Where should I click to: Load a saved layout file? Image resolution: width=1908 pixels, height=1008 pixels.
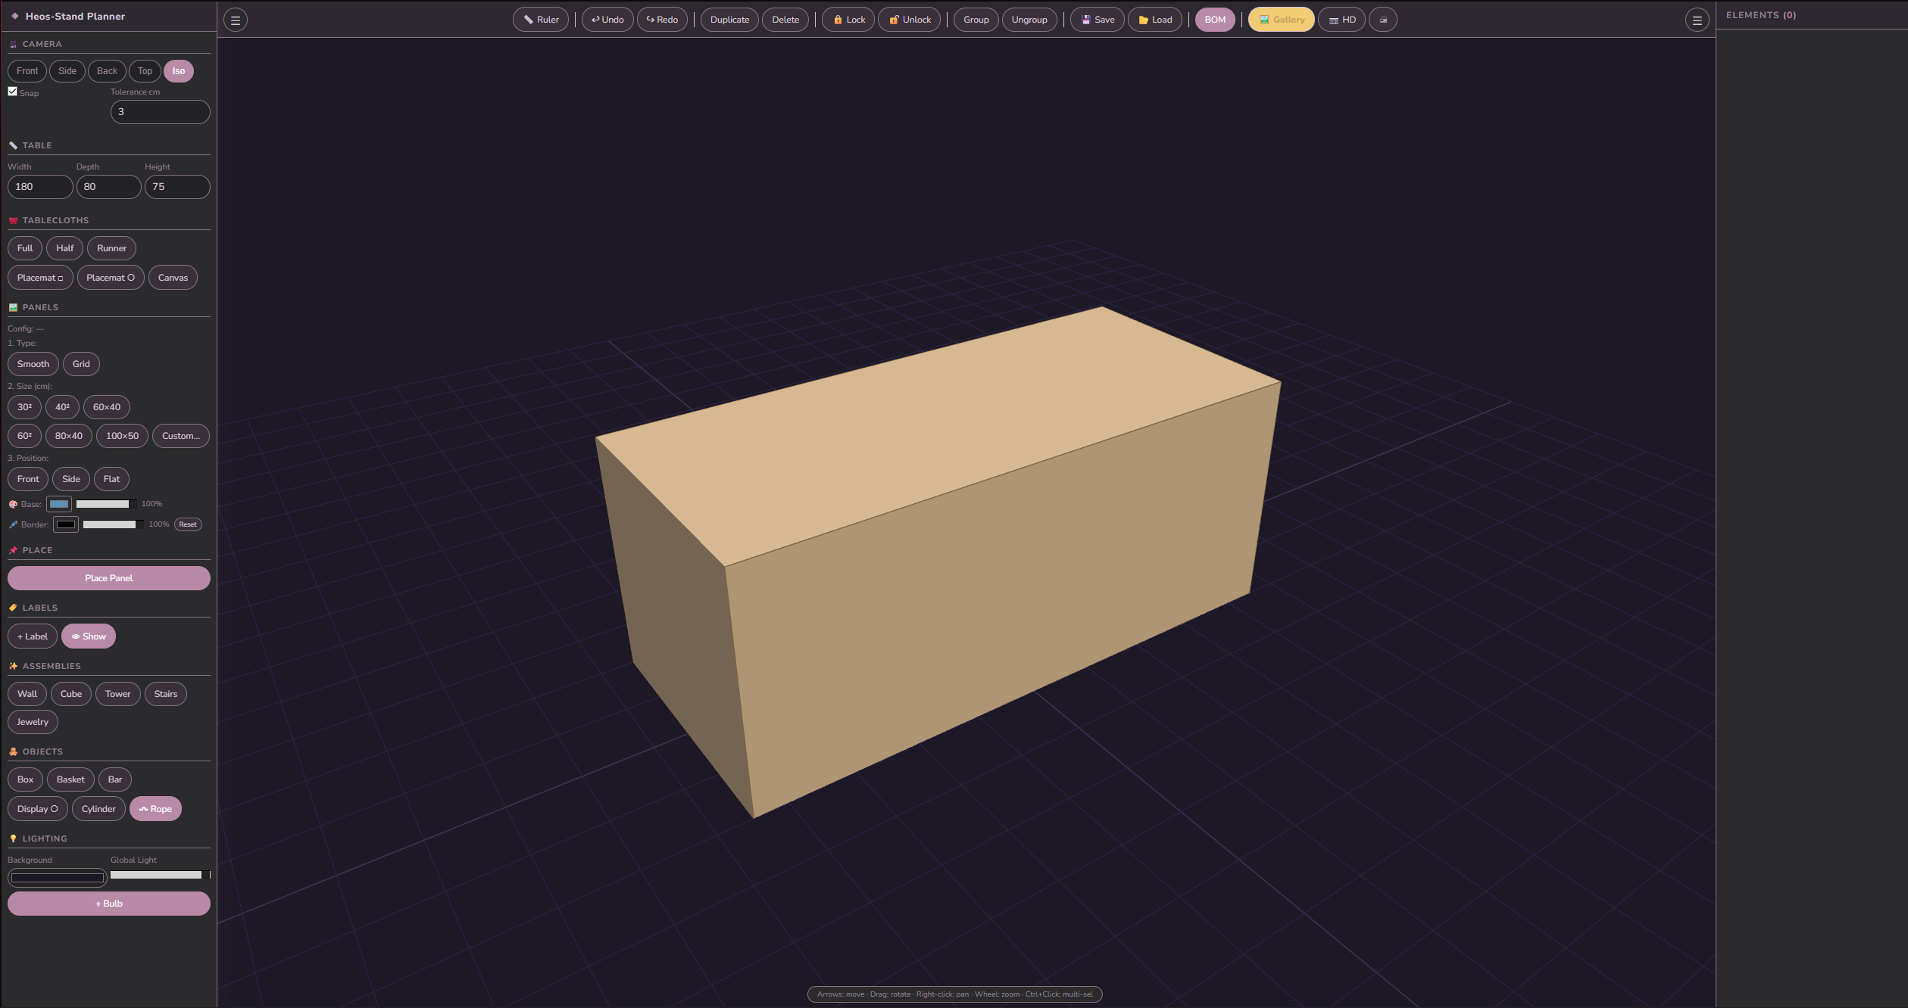point(1154,20)
